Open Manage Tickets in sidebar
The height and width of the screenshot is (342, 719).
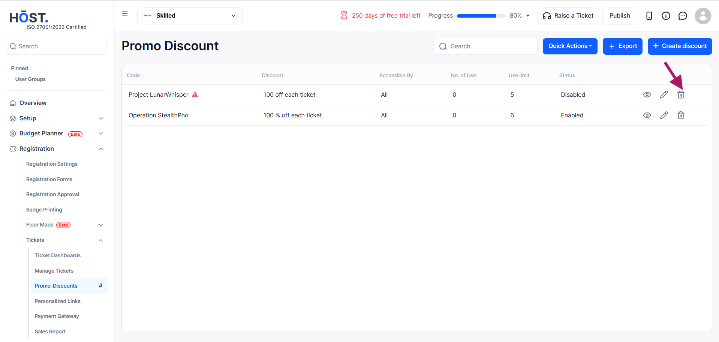pos(54,271)
